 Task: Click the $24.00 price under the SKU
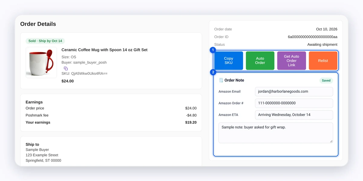[x=67, y=81]
